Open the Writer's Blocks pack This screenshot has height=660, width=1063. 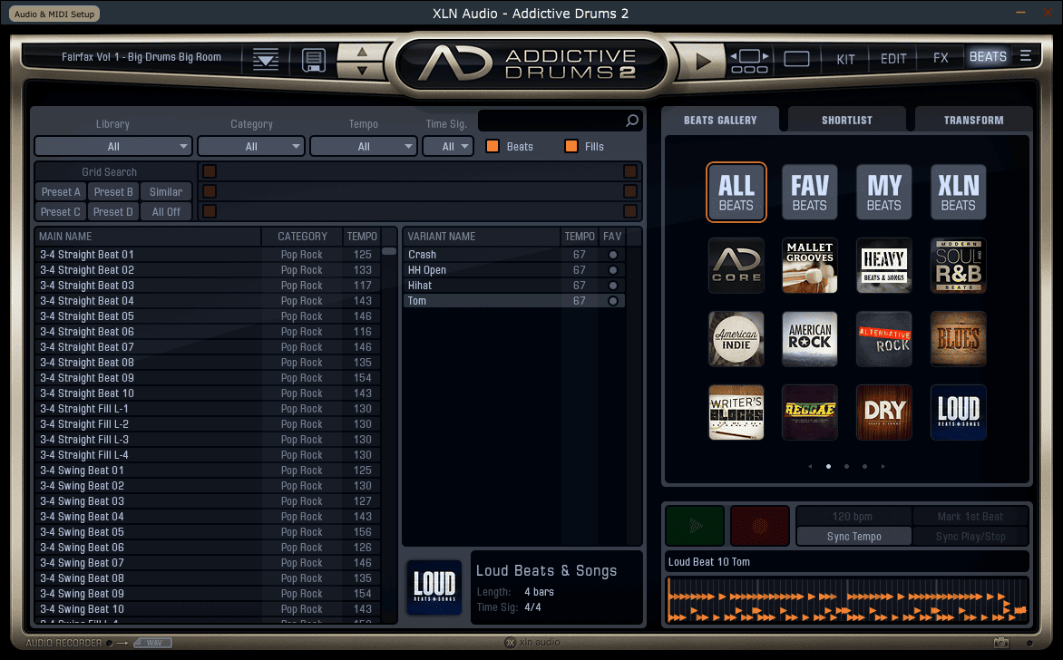(x=736, y=412)
